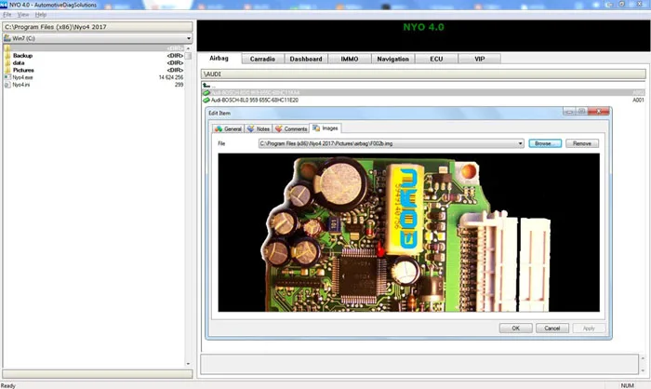Click the \AUDI path field

point(423,74)
